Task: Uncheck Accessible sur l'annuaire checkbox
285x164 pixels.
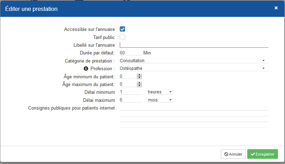Action: pos(122,29)
